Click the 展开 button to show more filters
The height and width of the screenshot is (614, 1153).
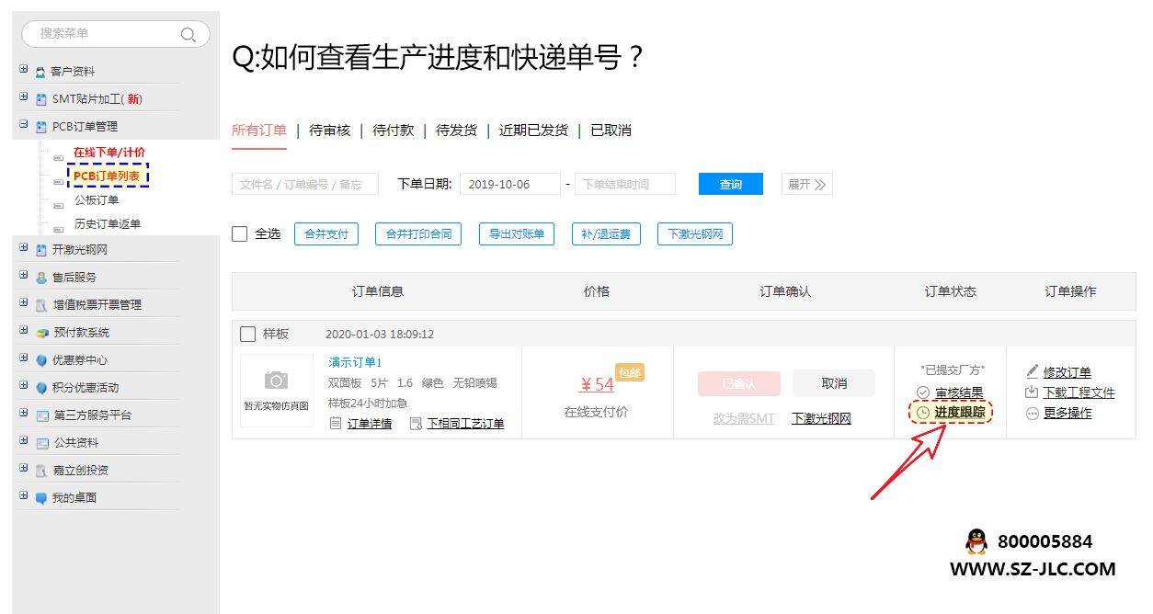(x=806, y=184)
